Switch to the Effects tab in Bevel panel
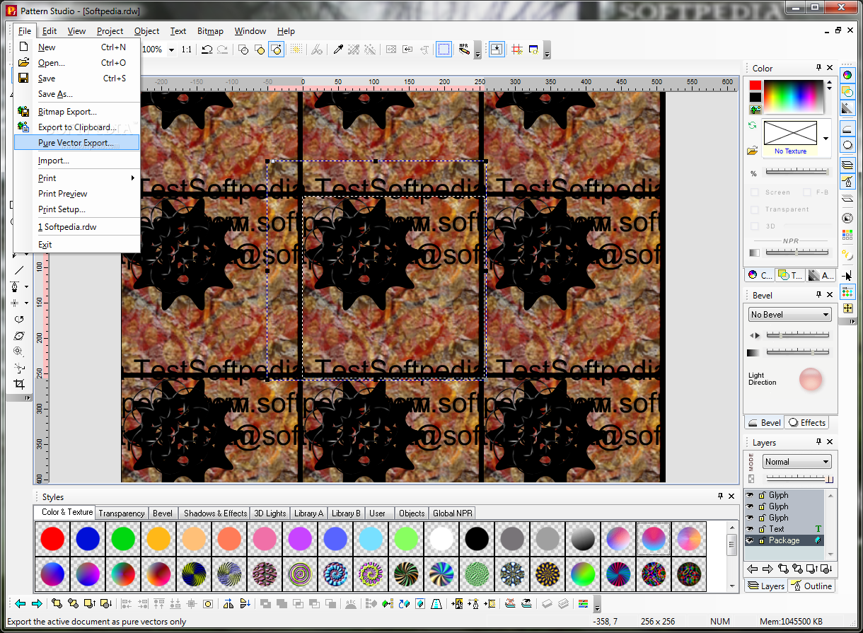Viewport: 863px width, 633px height. click(807, 423)
